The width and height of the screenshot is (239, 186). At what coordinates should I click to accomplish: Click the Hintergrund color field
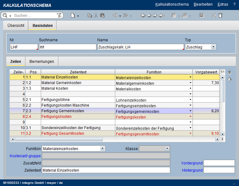click(x=219, y=170)
